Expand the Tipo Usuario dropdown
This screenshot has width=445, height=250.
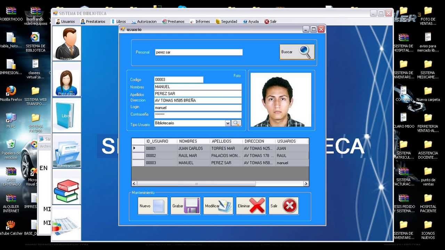point(228,123)
